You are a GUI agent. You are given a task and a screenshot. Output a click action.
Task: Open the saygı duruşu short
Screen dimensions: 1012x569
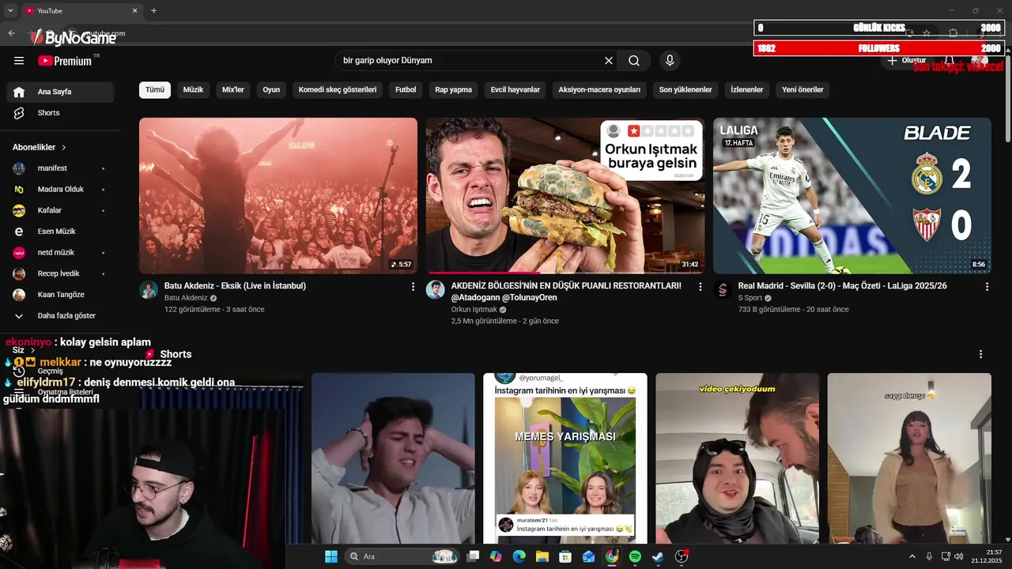tap(909, 458)
